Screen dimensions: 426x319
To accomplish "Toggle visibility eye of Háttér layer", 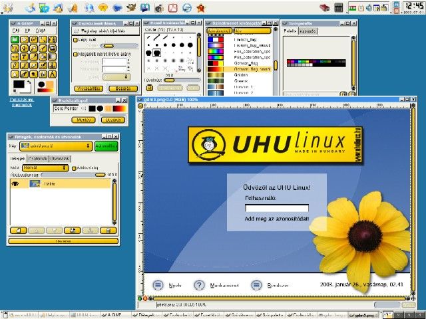I will click(15, 183).
